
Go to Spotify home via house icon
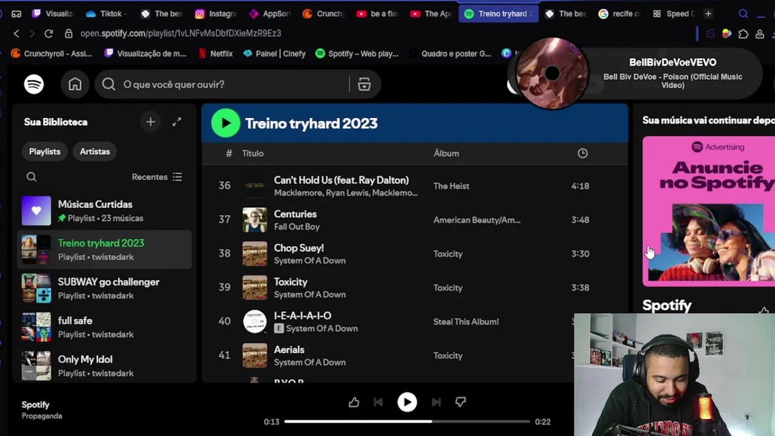pos(75,84)
